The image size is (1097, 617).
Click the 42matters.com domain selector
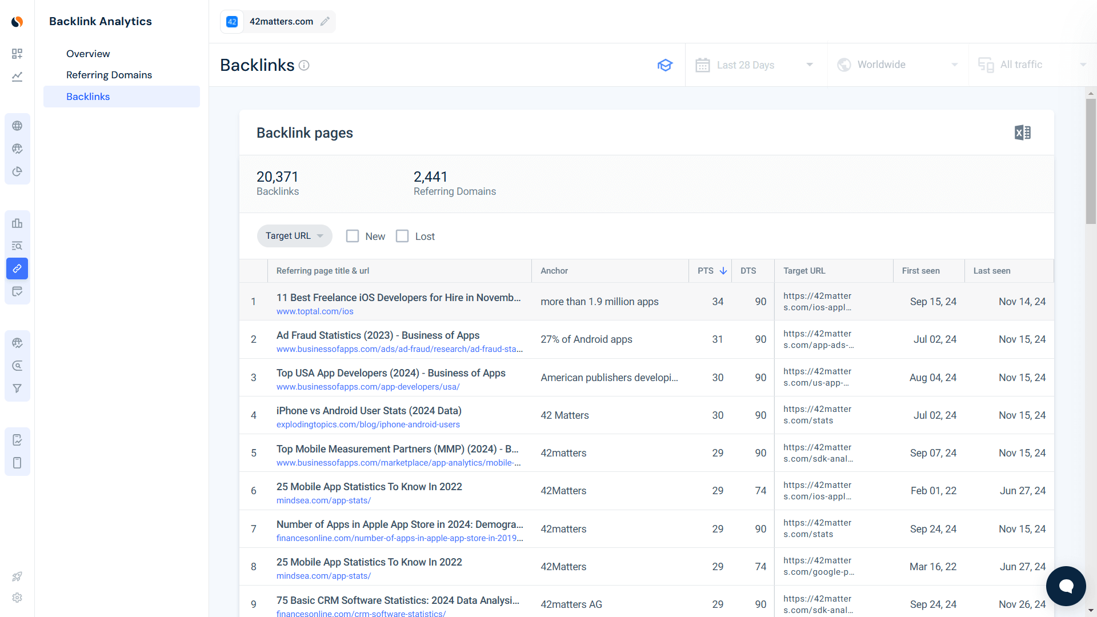point(278,22)
